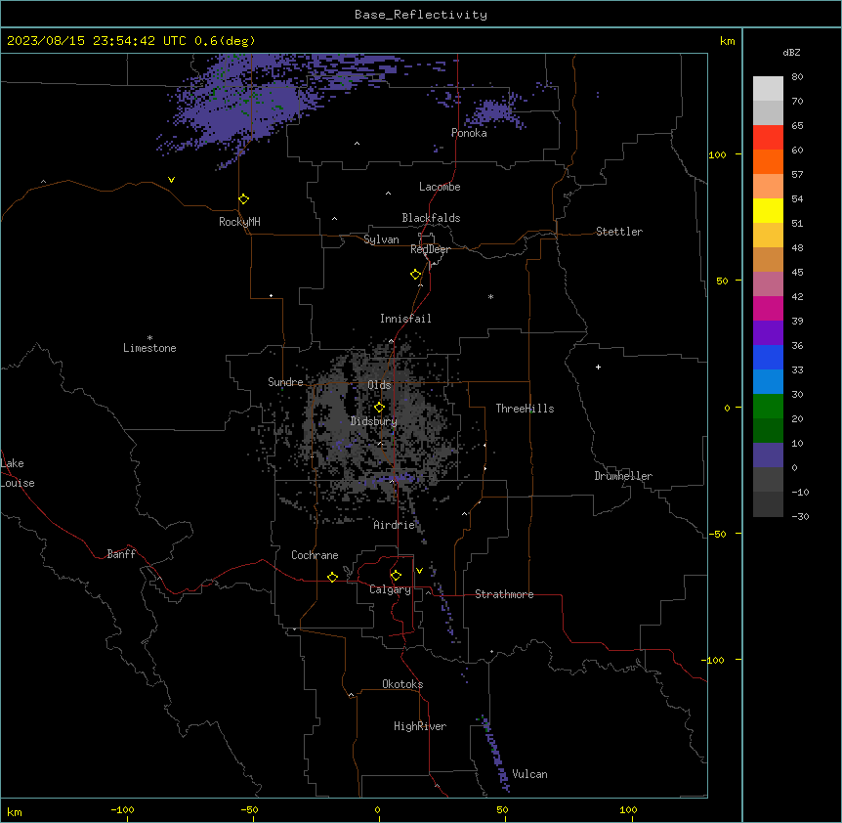Viewport: 842px width, 823px height.
Task: Click the slate violet swatch between 10 and 0
Action: tap(768, 455)
